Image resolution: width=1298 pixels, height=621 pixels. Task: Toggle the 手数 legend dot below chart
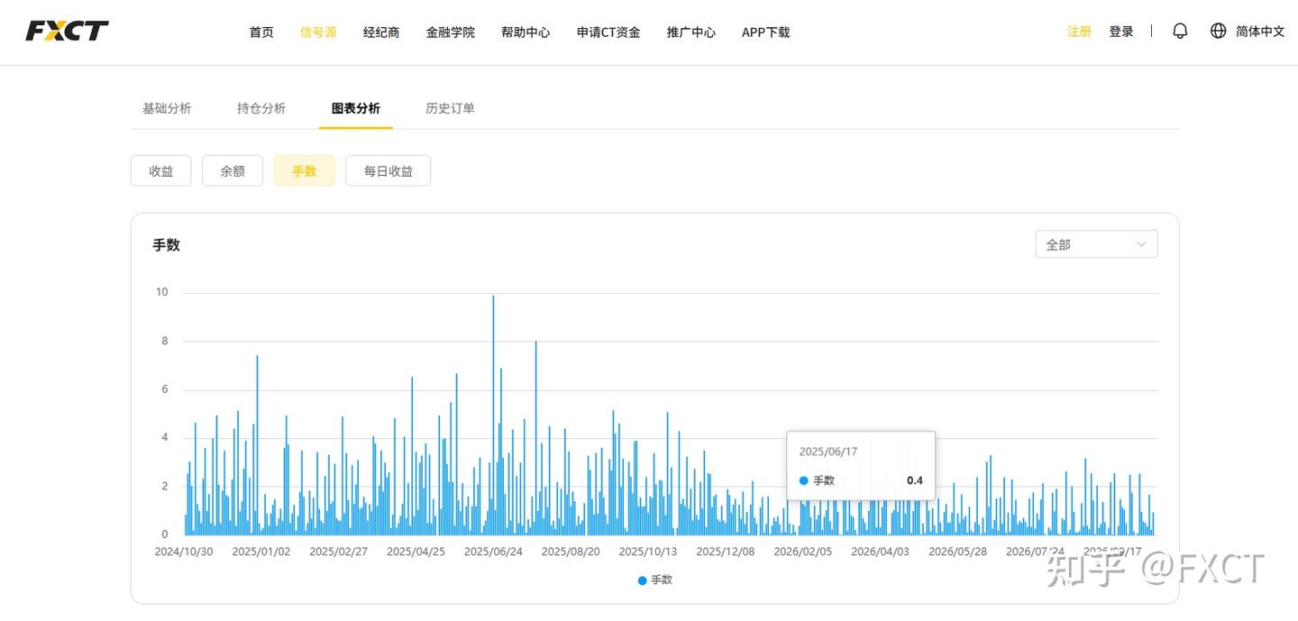tap(642, 580)
